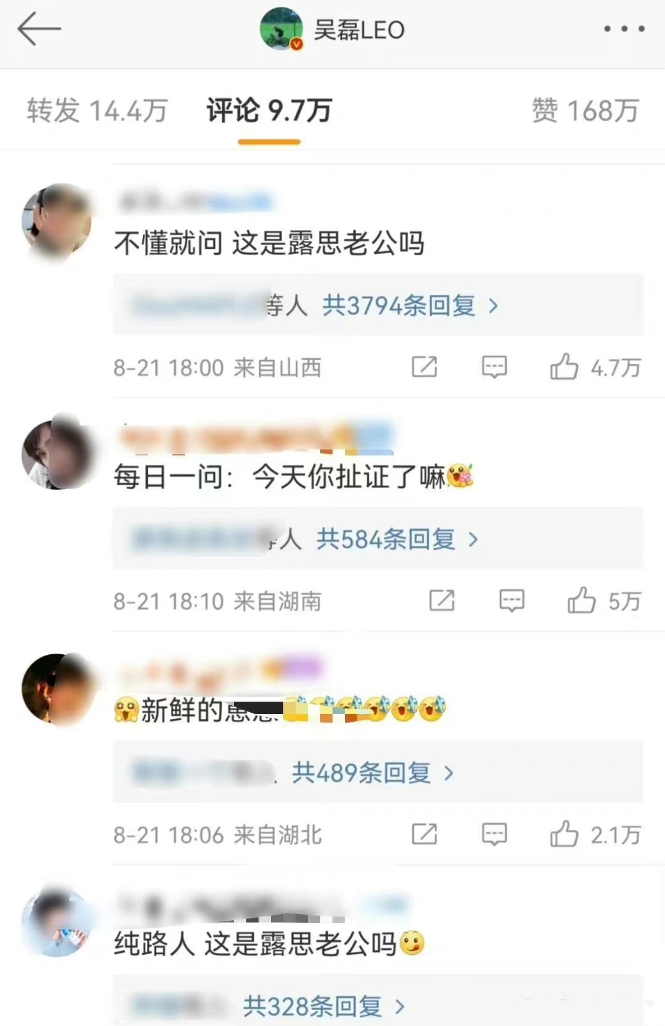Open the three-dot more options menu

[x=624, y=29]
